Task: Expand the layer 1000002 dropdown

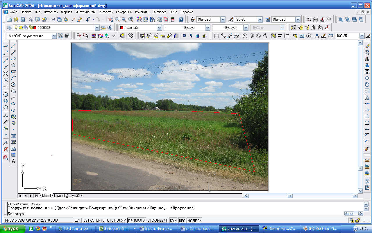Action: point(97,28)
